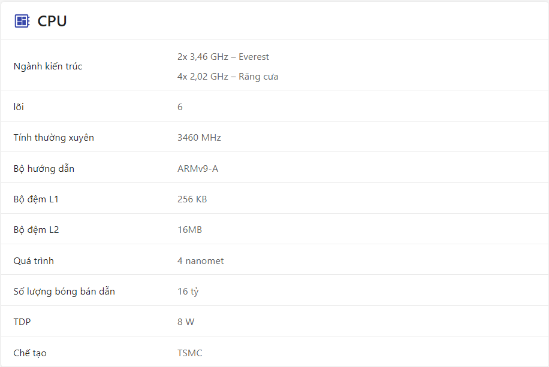
Task: Select the "Quá trình" row label
Action: [34, 261]
